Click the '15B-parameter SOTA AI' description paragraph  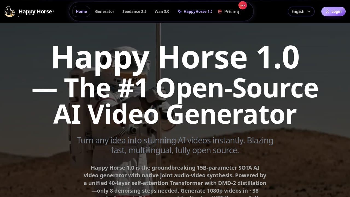pos(175,181)
